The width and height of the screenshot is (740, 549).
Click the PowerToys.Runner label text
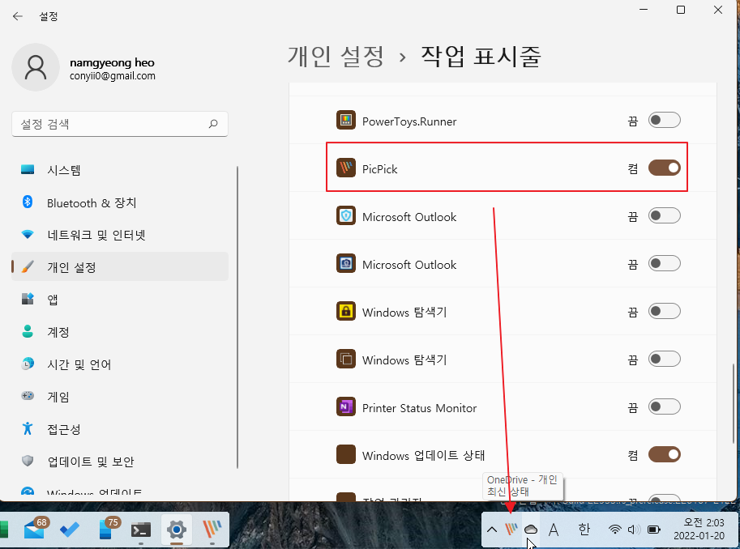tap(409, 121)
